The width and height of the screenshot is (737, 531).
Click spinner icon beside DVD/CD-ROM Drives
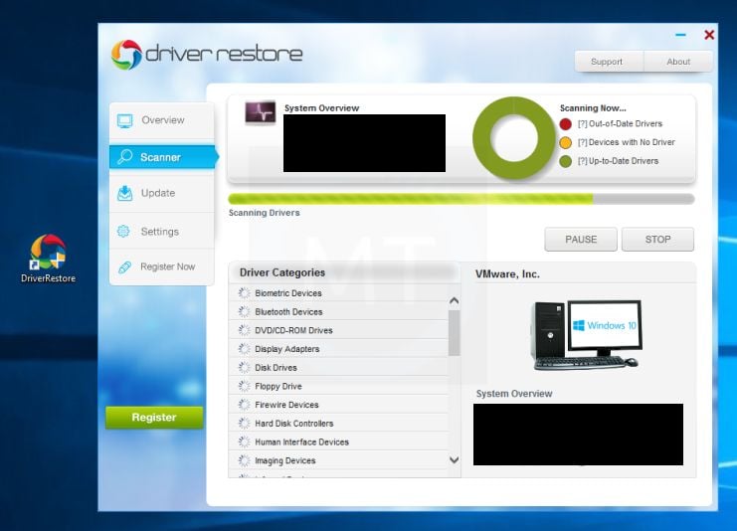tap(244, 330)
